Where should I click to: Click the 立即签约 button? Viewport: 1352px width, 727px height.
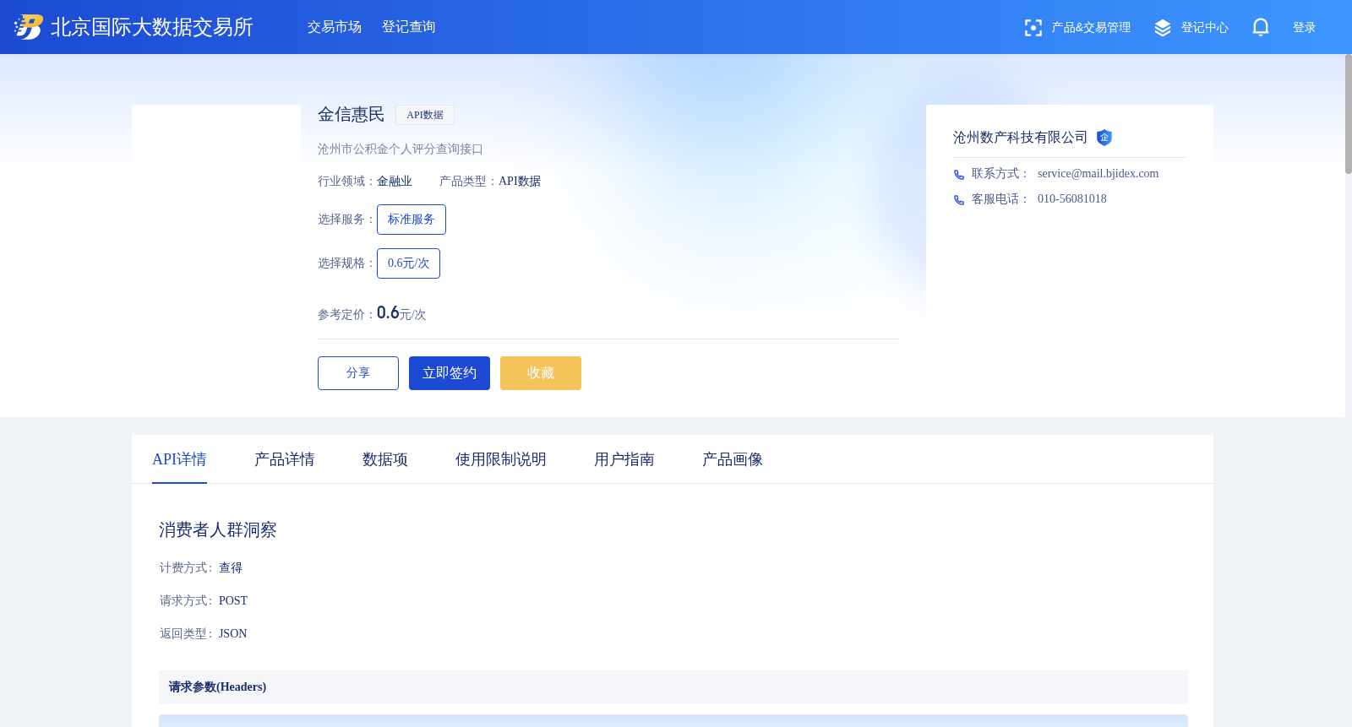pyautogui.click(x=450, y=373)
